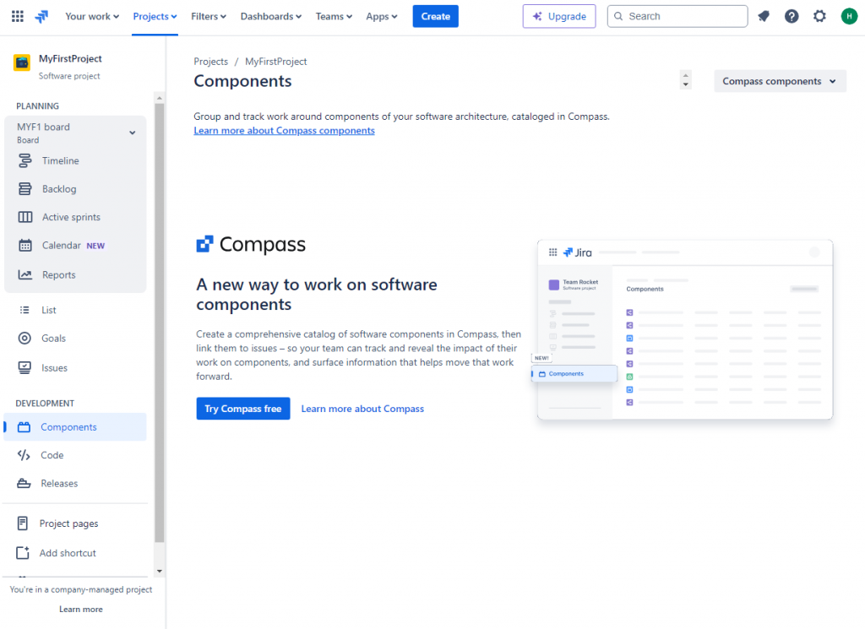The image size is (865, 629).
Task: Click the stepper arrows beside Components heading
Action: (686, 80)
